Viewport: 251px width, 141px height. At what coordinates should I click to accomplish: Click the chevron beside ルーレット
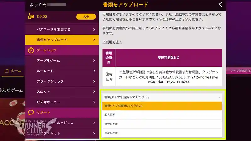point(94,71)
